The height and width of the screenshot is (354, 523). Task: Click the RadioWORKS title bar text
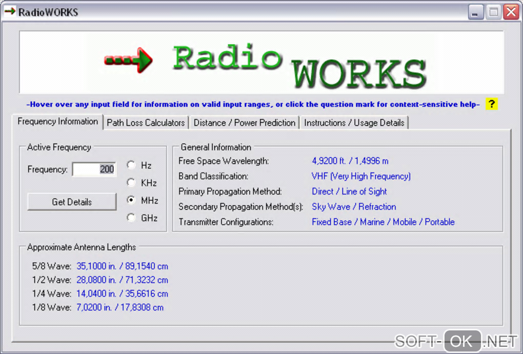pos(48,12)
